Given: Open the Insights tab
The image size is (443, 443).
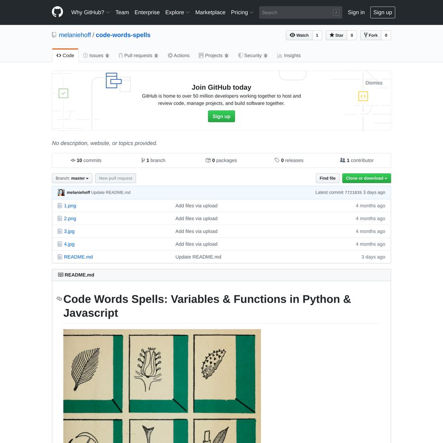Looking at the screenshot, I should tap(289, 55).
